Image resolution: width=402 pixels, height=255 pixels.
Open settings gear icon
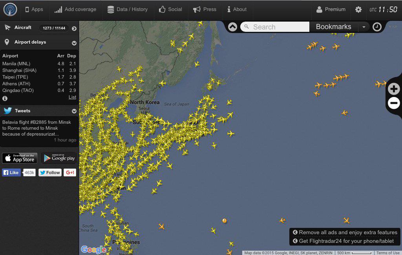358,9
